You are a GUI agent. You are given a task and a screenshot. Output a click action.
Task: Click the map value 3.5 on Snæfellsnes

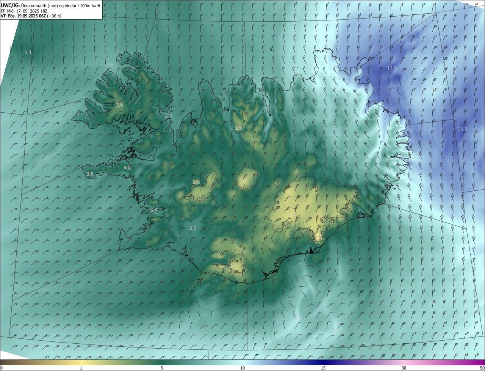click(x=90, y=174)
